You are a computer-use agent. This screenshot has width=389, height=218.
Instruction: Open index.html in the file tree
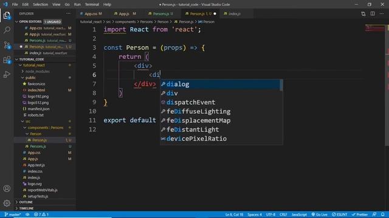coord(44,90)
